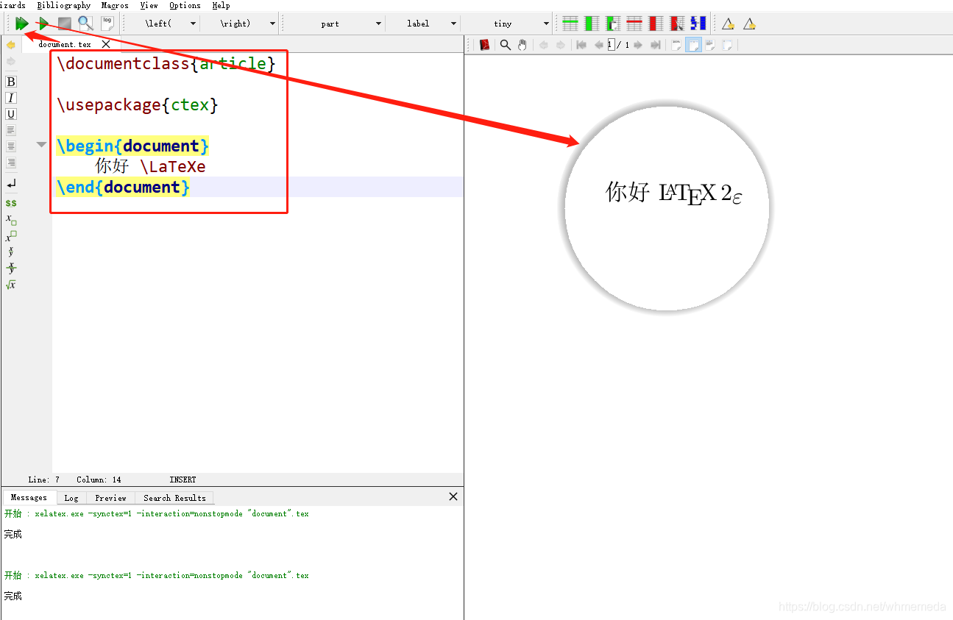Viewport: 953px width, 620px height.
Task: Open the View menu
Action: click(149, 5)
